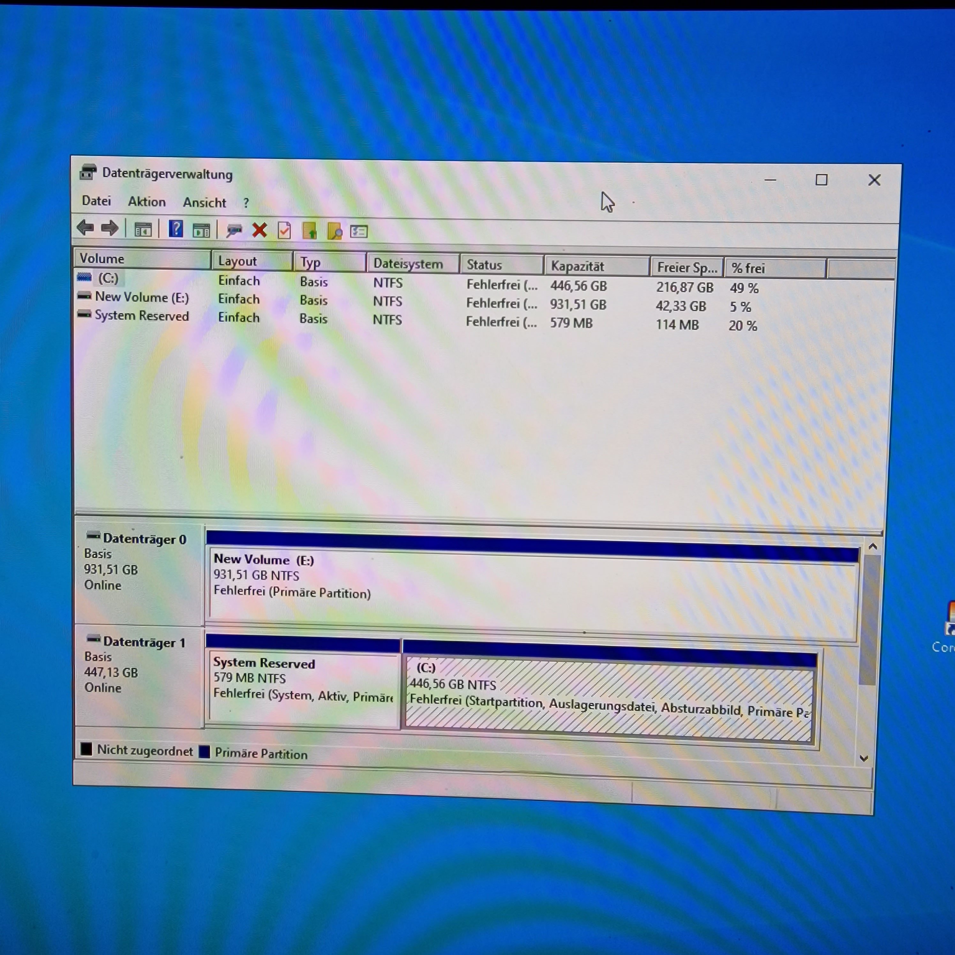Select System Reserved partition block
This screenshot has height=955, width=955.
(x=303, y=685)
